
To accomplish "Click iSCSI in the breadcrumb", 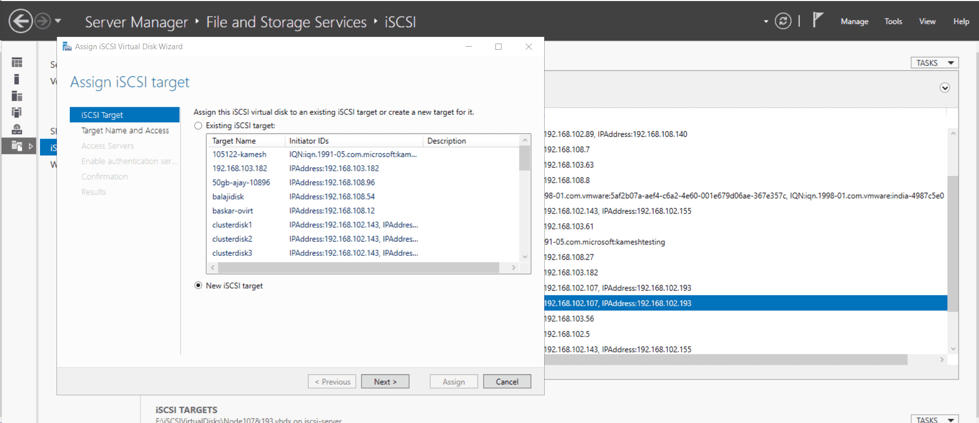I will pos(400,22).
